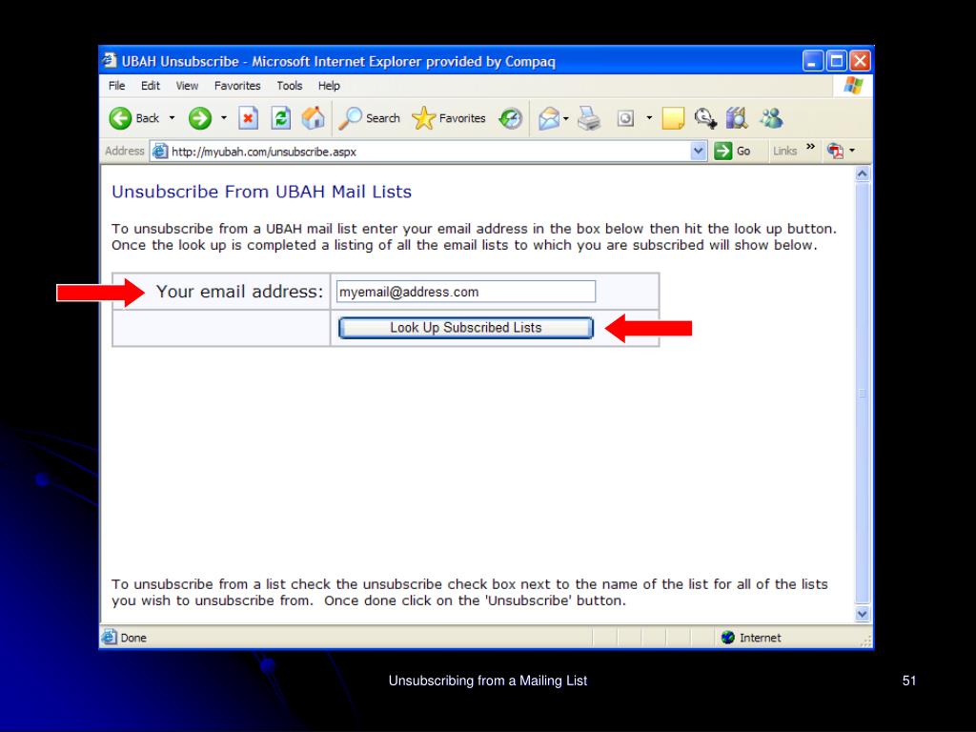Image resolution: width=976 pixels, height=732 pixels.
Task: Open the Favorites star toolbar button
Action: 449,118
